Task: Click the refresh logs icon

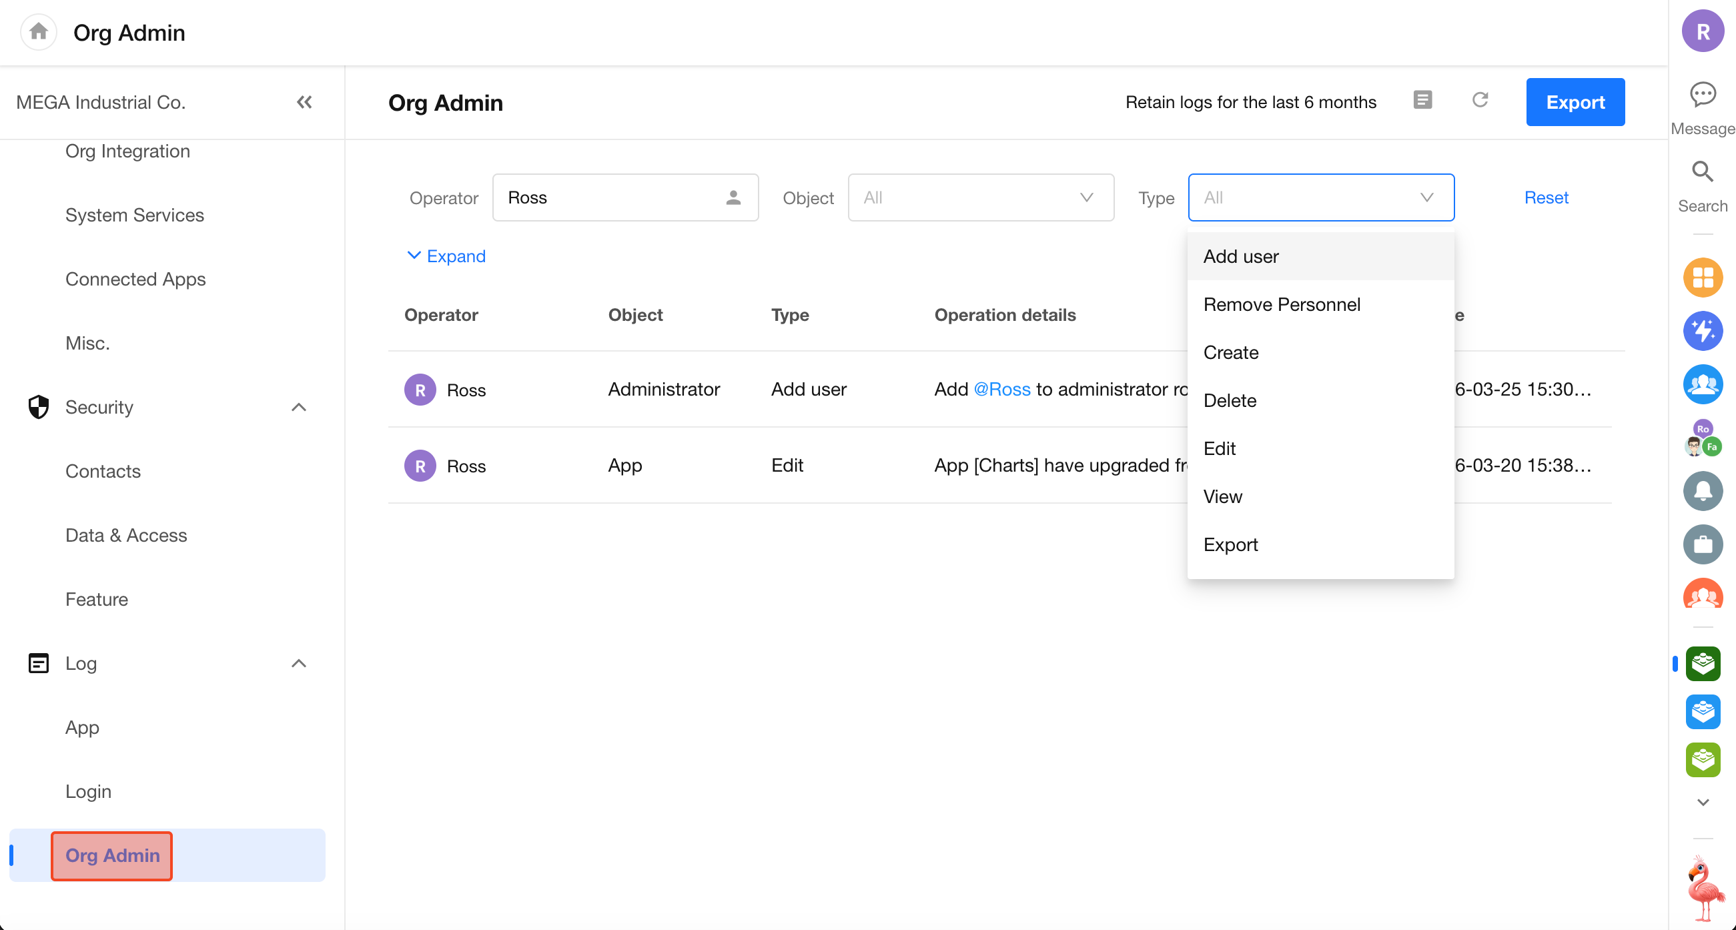Action: (1480, 101)
